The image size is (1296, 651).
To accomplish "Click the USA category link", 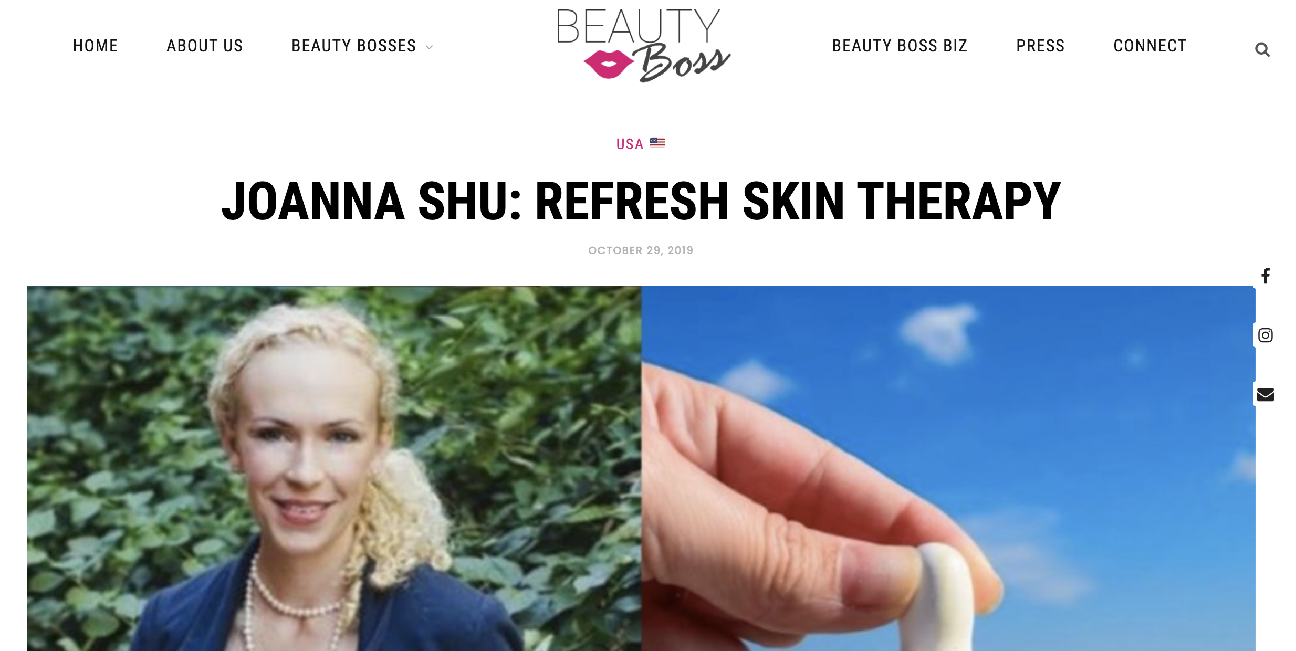I will click(630, 144).
